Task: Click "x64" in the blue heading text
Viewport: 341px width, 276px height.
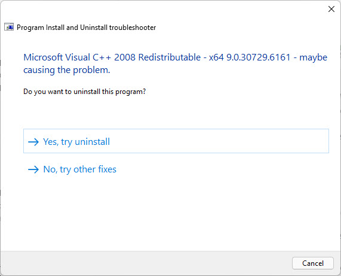Action: (216, 57)
